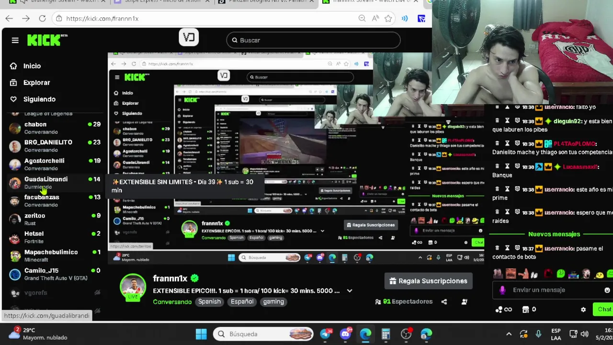Delete the 'pasame el contacto de bots' message
The width and height of the screenshot is (613, 345).
click(497, 248)
